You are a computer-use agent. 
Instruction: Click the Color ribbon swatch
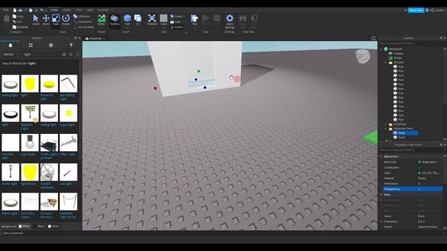[x=163, y=18]
